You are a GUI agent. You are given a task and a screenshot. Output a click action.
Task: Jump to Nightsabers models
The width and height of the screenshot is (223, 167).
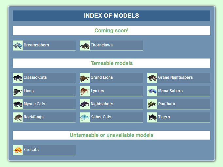click(102, 104)
